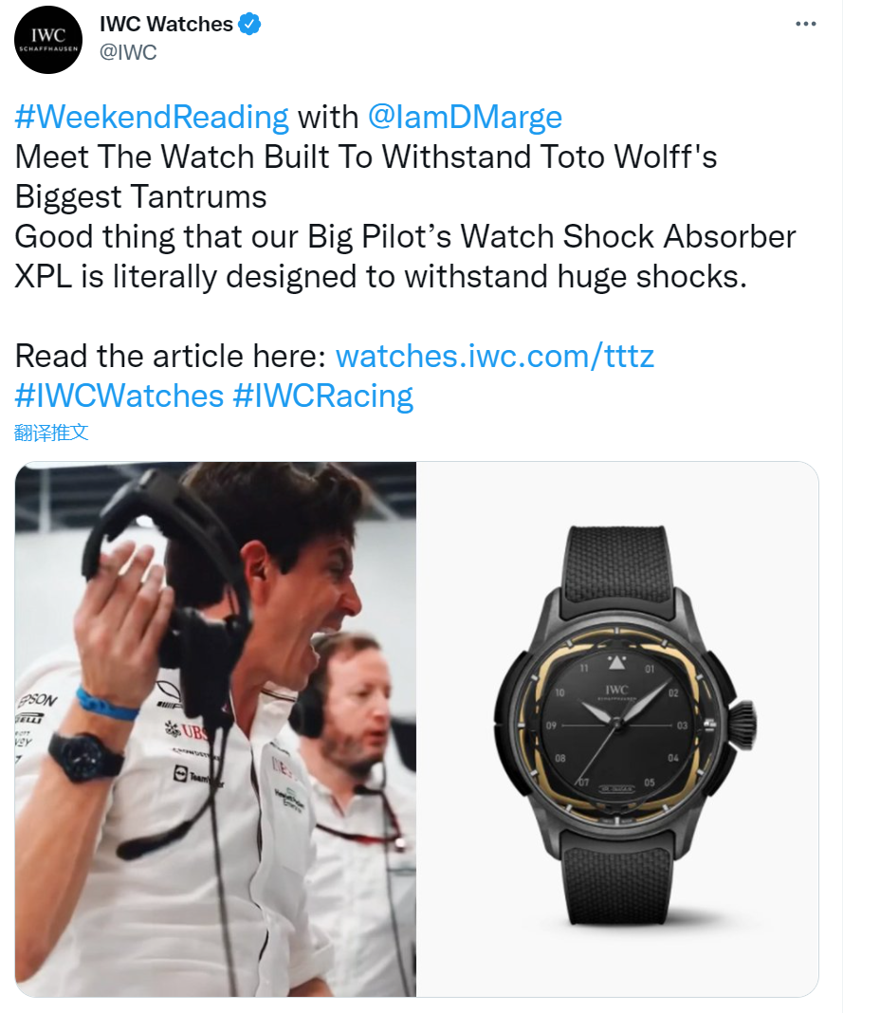The height and width of the screenshot is (1013, 880).
Task: Open the #IWCWatches hashtag
Action: [119, 396]
